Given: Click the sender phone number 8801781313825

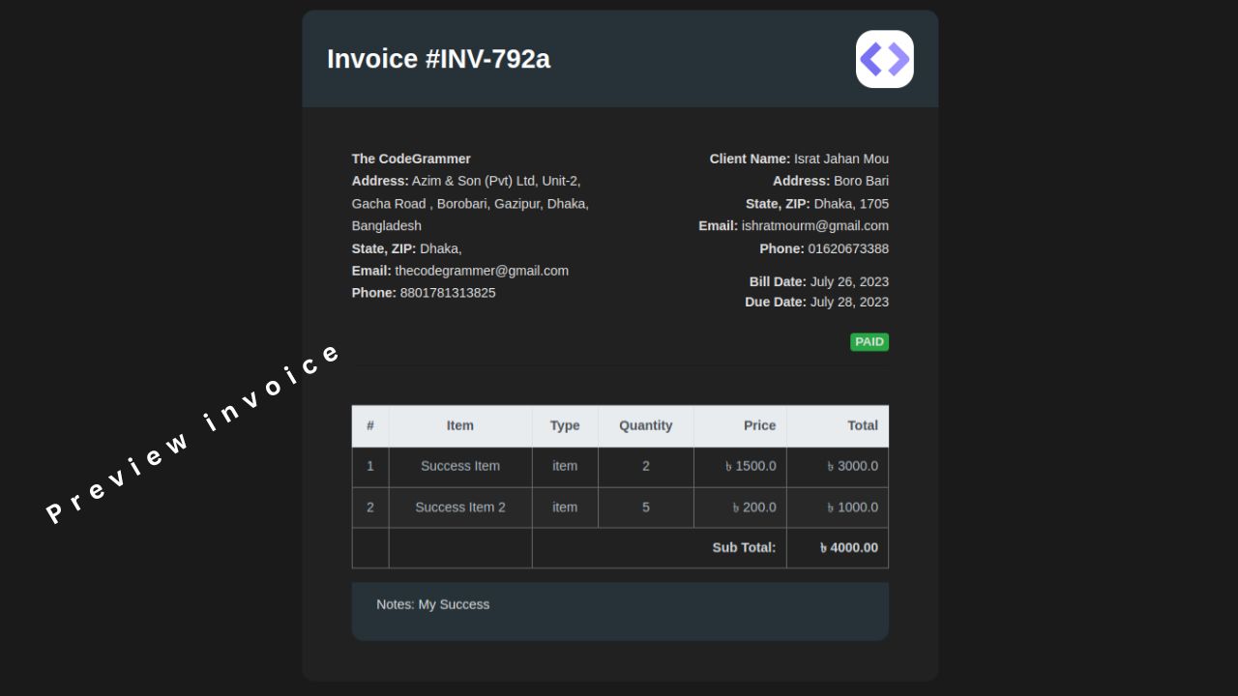Looking at the screenshot, I should pyautogui.click(x=448, y=293).
